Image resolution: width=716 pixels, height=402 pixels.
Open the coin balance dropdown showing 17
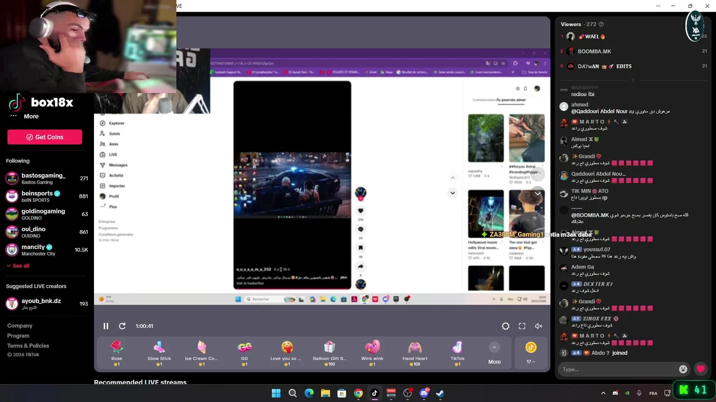coord(531,354)
